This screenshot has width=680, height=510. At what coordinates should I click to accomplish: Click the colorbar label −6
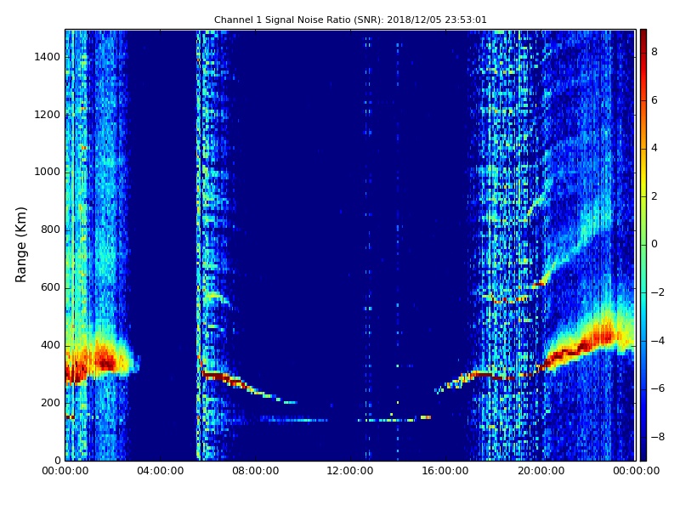coord(658,388)
